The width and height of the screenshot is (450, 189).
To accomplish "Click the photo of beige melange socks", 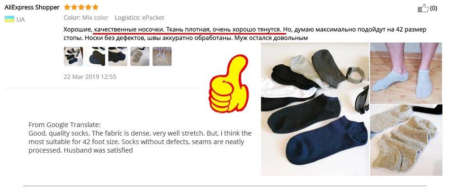I will [406, 140].
